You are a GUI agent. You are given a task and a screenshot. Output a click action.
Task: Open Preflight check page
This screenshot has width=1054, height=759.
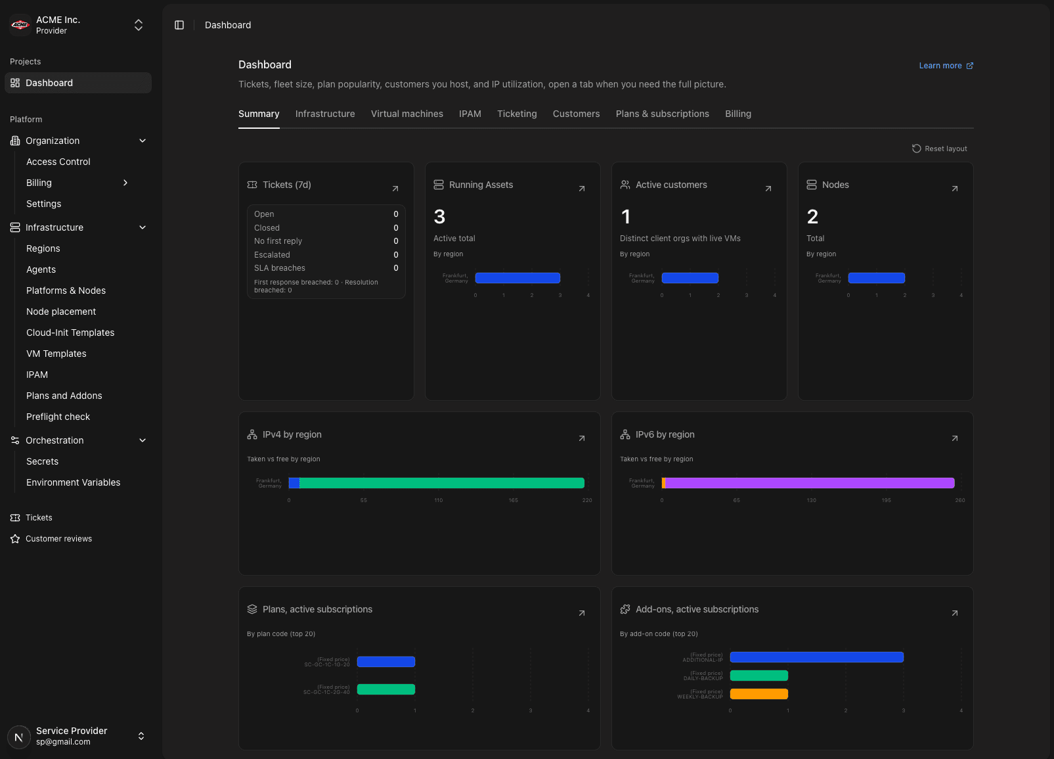click(58, 417)
